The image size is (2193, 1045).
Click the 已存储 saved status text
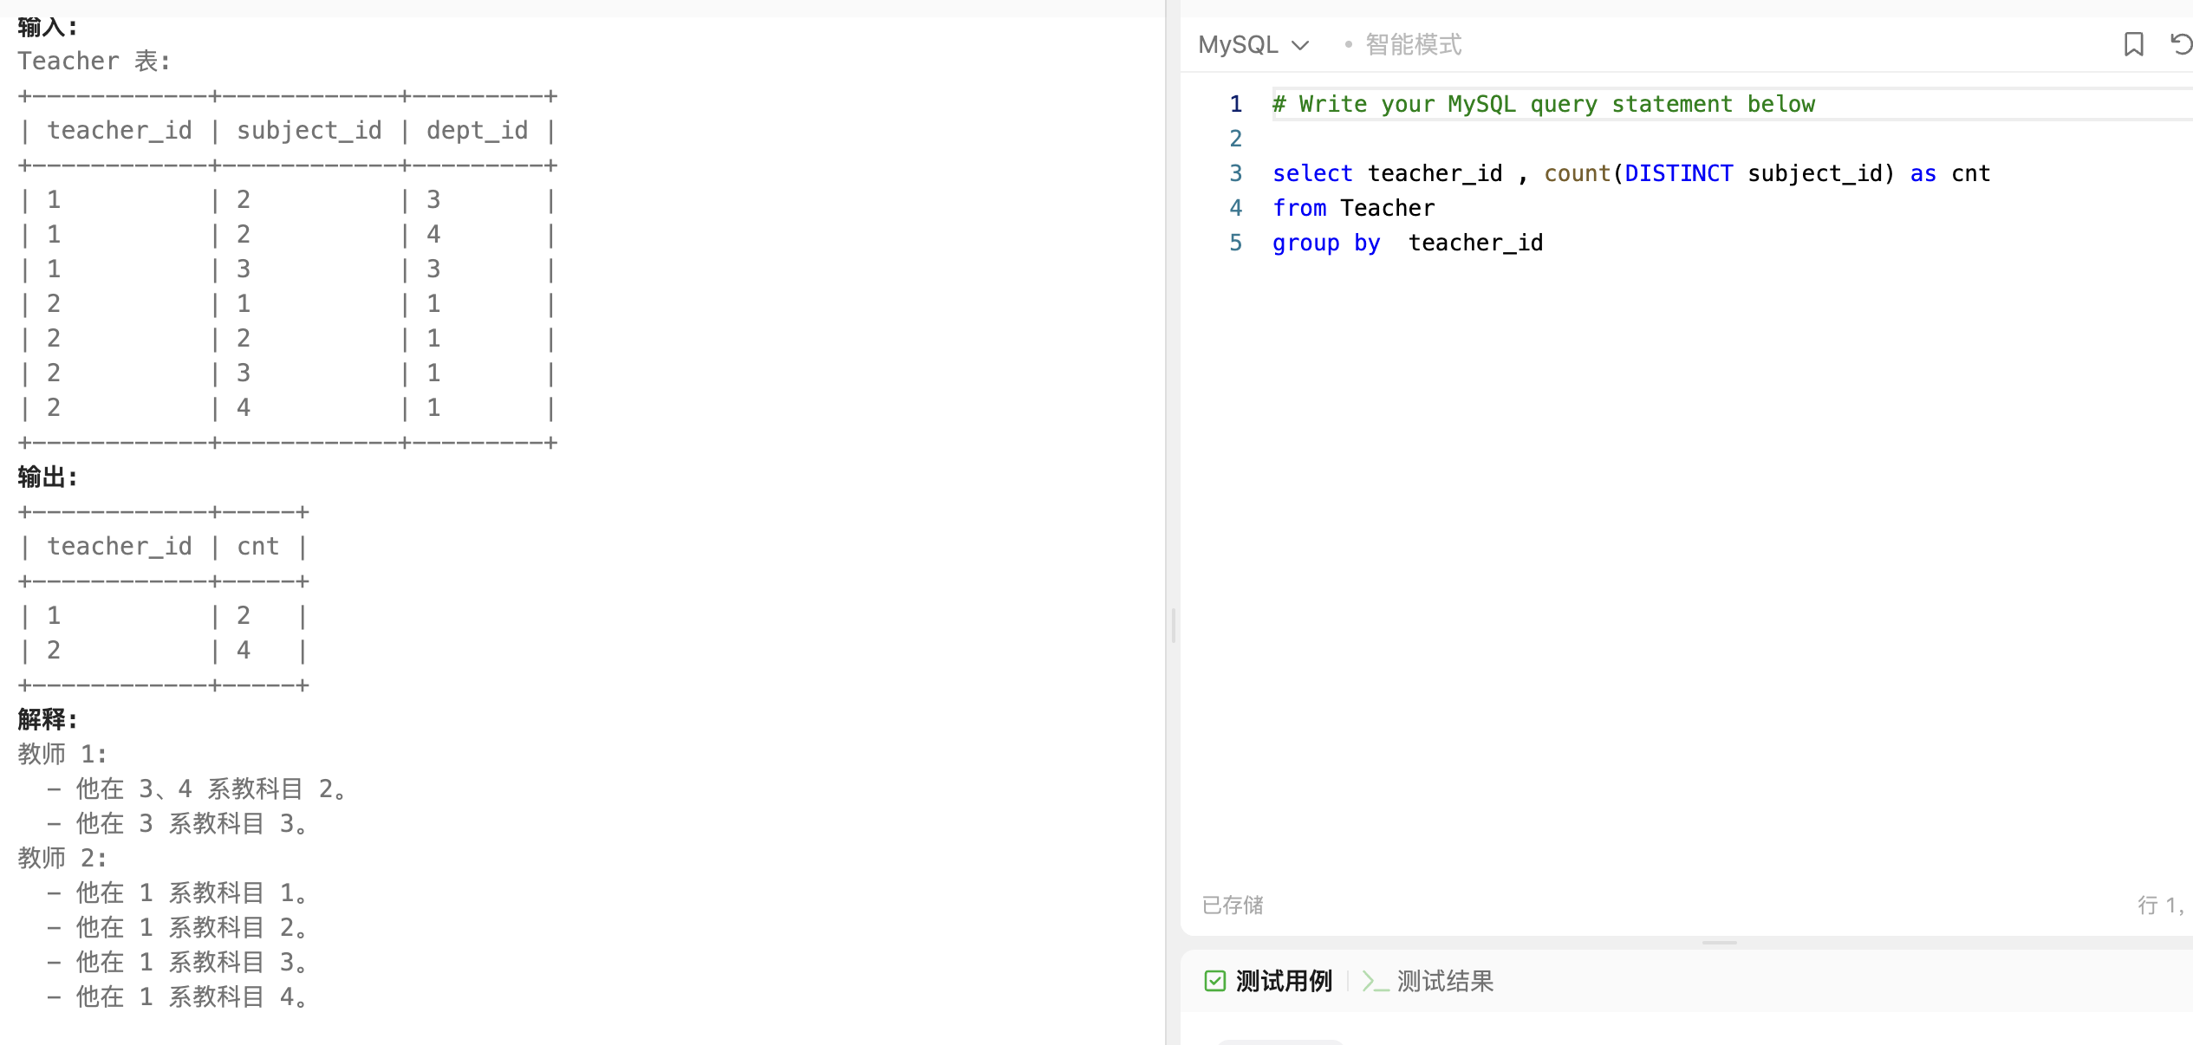click(1232, 905)
